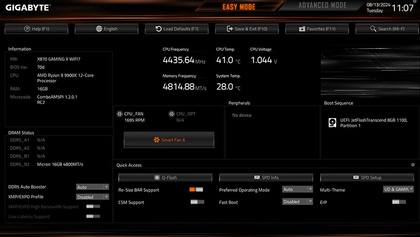
Task: Expand DDR5 Auto Booster dropdown
Action: click(x=92, y=187)
